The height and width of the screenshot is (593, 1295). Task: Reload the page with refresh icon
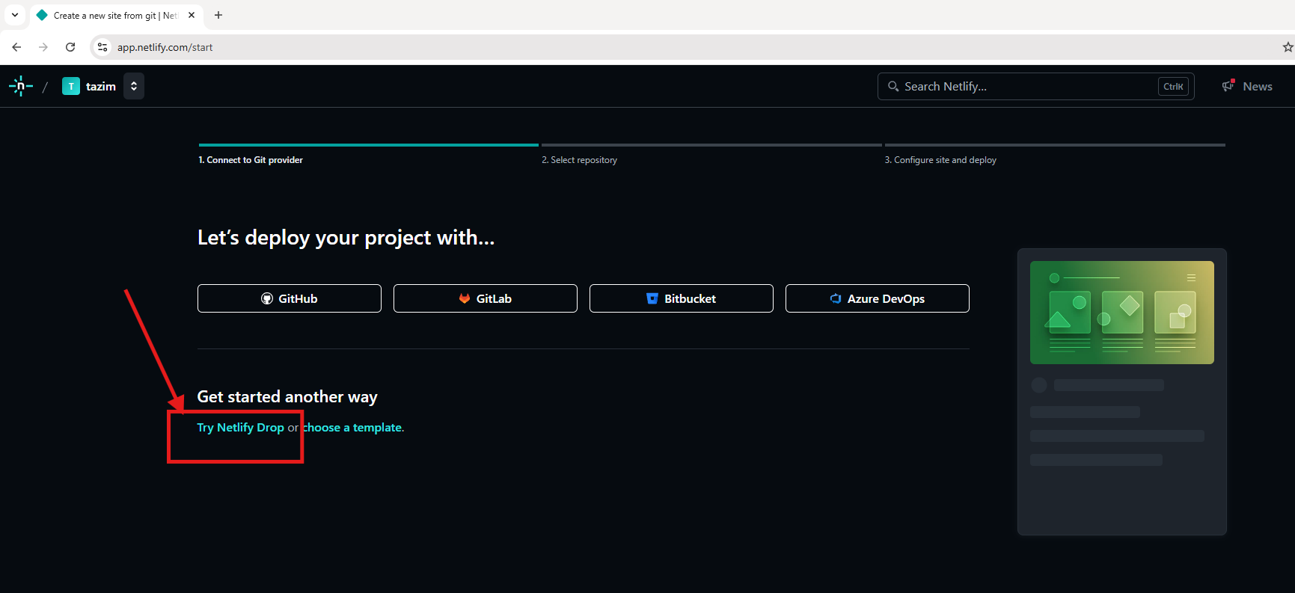[x=70, y=47]
